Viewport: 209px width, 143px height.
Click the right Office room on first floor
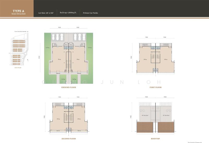[x=165, y=59]
